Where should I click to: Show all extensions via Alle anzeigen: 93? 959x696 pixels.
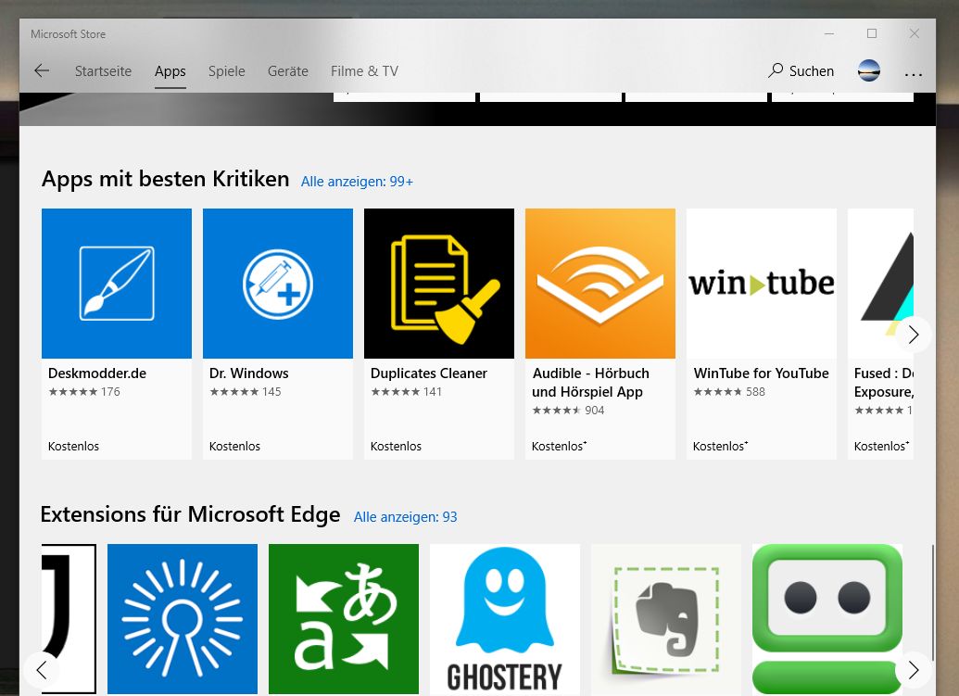(406, 517)
